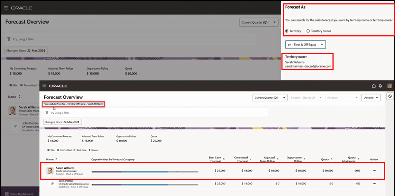395x196 pixels.
Task: Open action ellipsis for Sarah Williams row
Action: click(374, 171)
